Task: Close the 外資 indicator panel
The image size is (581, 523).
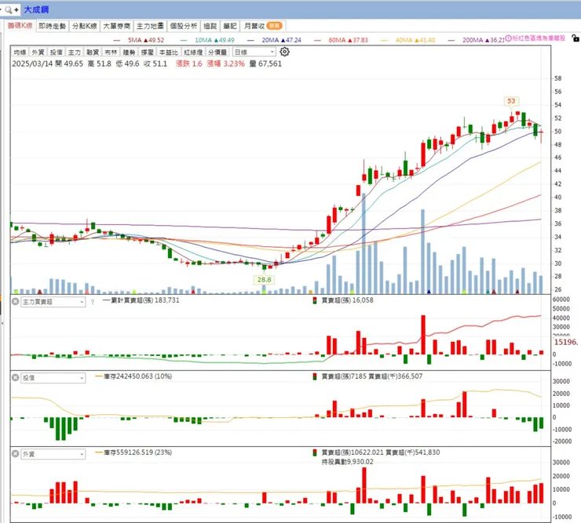Action: (x=15, y=454)
